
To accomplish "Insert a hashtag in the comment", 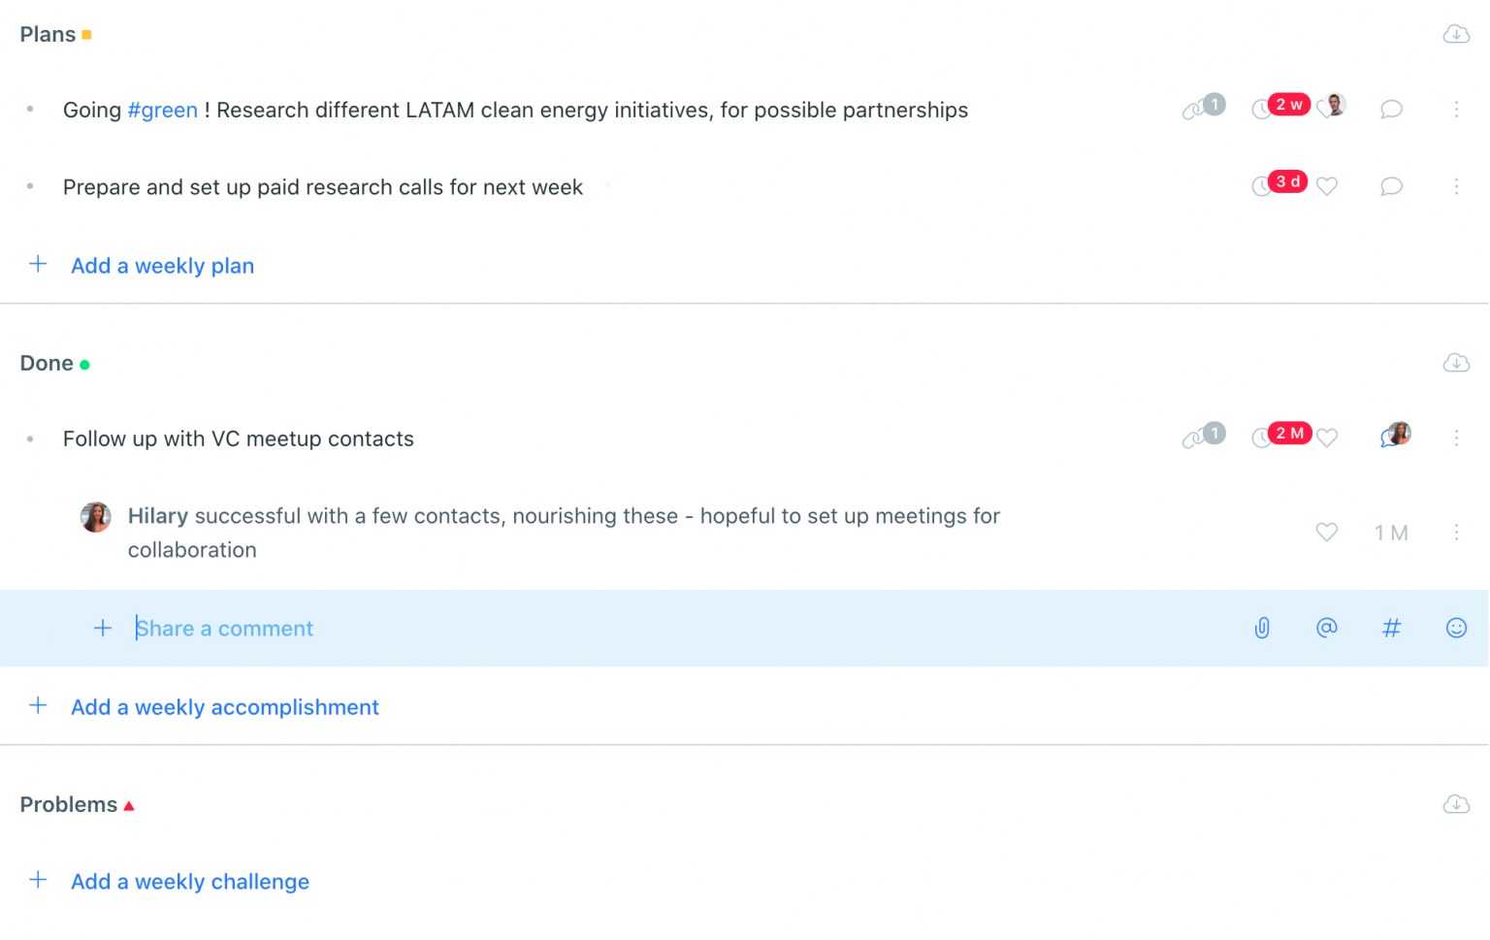I will pyautogui.click(x=1391, y=628).
